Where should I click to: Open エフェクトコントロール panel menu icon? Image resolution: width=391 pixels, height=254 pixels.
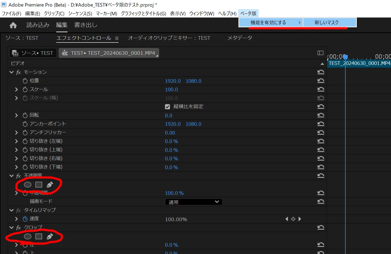click(117, 38)
